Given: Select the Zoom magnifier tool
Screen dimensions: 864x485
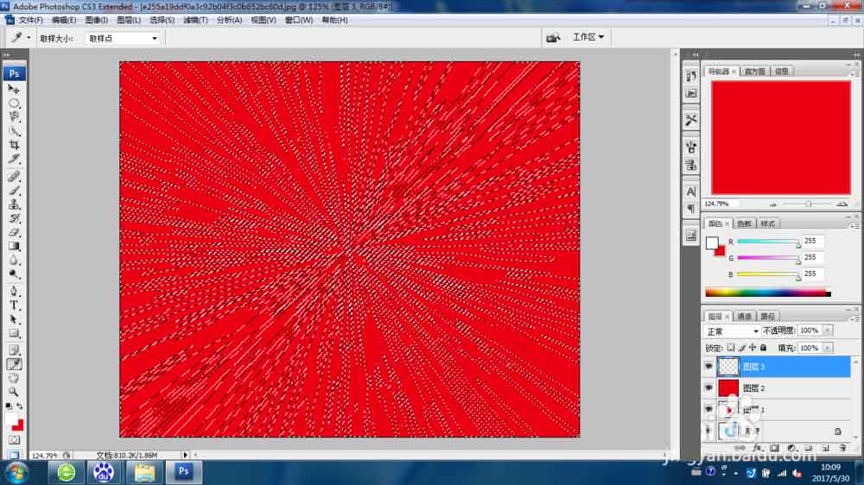Looking at the screenshot, I should (14, 392).
